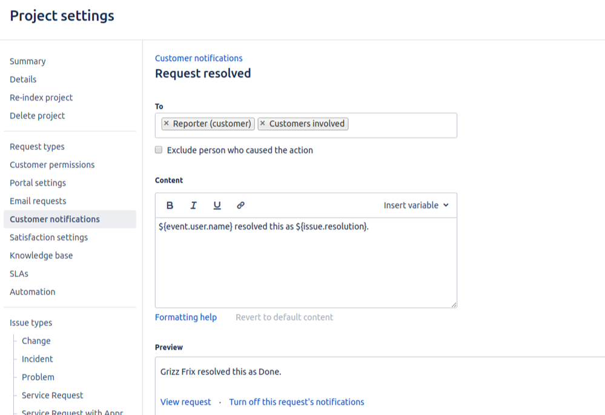605x415 pixels.
Task: Enable Exclude person who caused the action
Action: click(159, 150)
